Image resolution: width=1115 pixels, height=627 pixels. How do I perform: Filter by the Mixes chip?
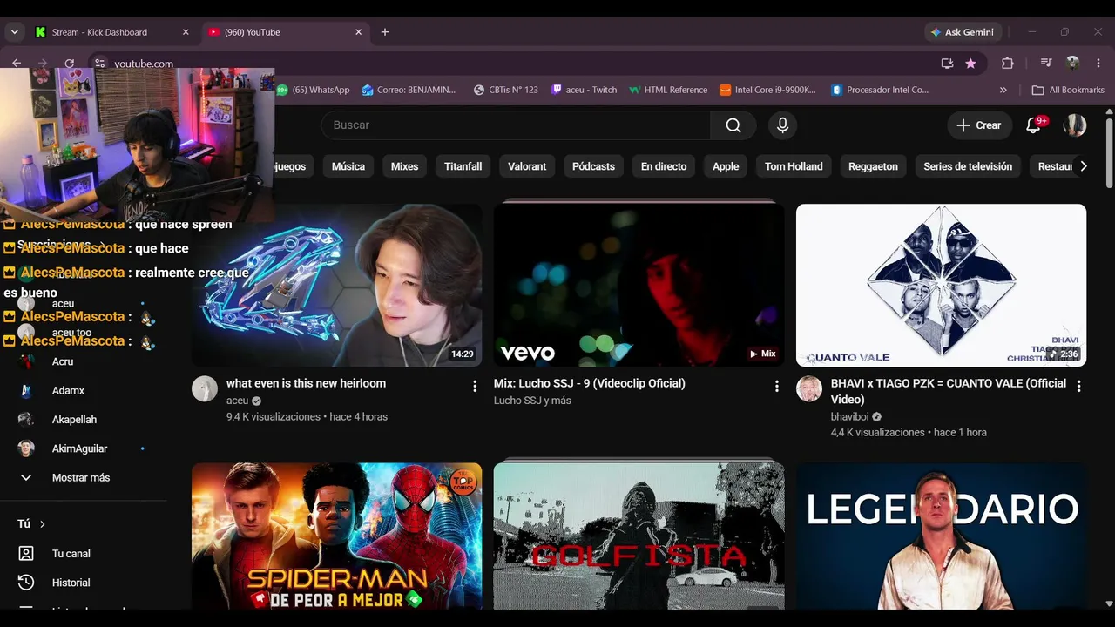point(404,166)
